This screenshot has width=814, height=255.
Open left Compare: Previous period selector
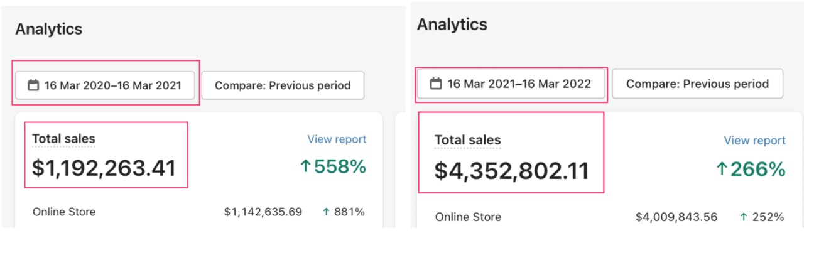click(283, 85)
